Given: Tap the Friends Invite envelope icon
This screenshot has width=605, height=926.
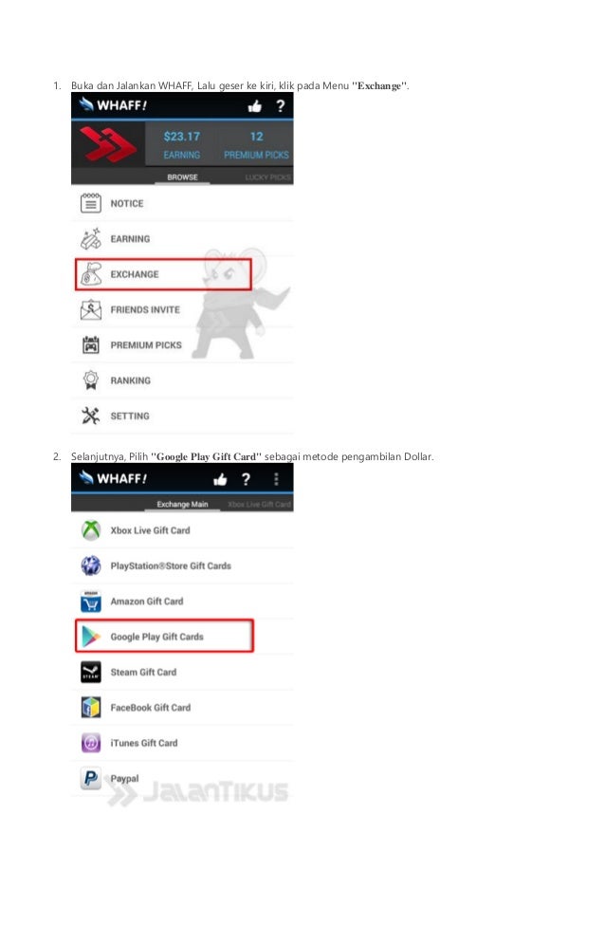Looking at the screenshot, I should tap(90, 309).
